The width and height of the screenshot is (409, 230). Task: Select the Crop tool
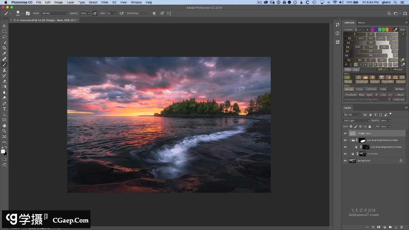point(5,48)
